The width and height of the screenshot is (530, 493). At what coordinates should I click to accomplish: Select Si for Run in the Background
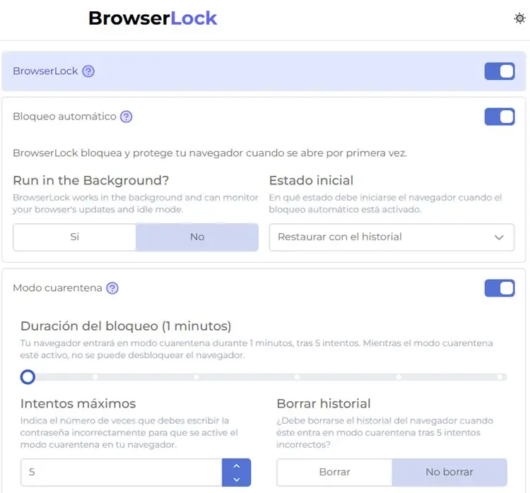pos(75,237)
